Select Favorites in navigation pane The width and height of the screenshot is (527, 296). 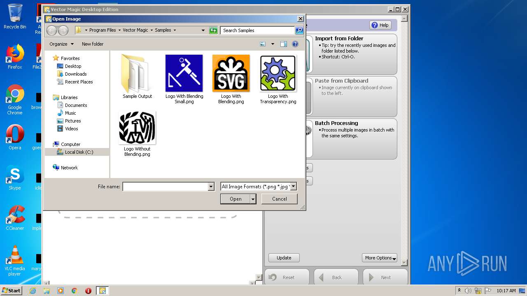coord(70,58)
